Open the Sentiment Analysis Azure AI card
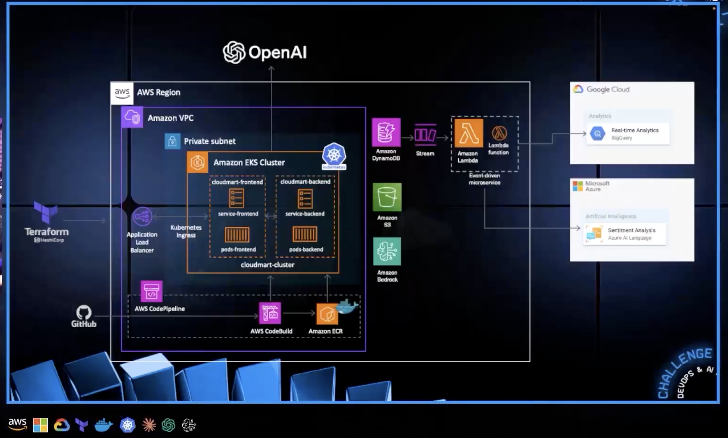 coord(625,234)
